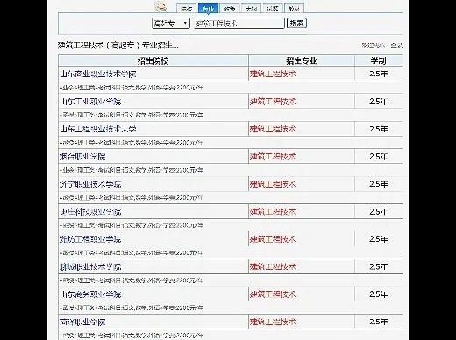Click the 学制 column header
The height and width of the screenshot is (340, 456).
pyautogui.click(x=379, y=60)
